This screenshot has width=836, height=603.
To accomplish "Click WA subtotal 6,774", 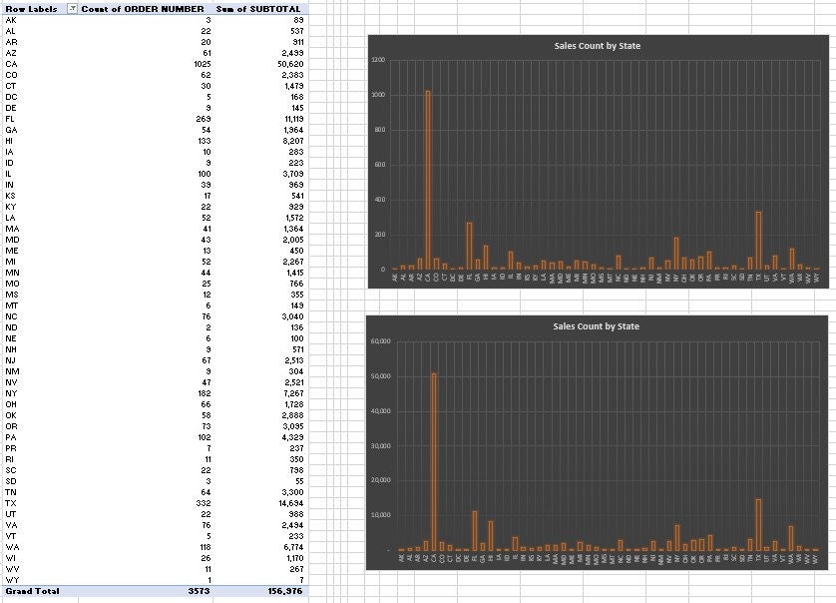I will click(x=293, y=547).
